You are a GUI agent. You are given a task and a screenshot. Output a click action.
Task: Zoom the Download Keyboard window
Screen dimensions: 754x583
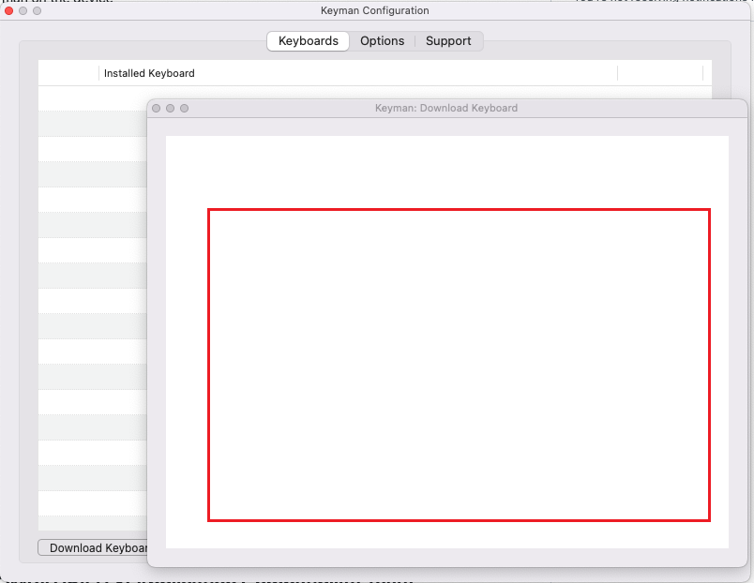click(184, 108)
